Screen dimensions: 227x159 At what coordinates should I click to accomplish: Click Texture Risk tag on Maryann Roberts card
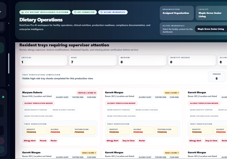[78, 97]
